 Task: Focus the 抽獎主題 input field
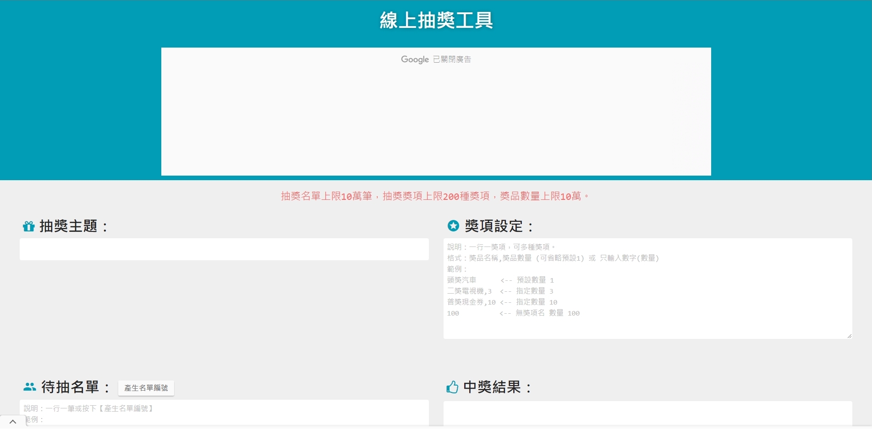click(x=224, y=249)
